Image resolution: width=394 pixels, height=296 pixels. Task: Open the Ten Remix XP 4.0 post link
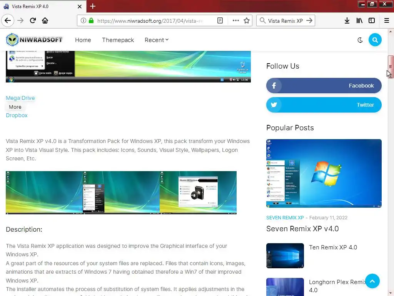click(333, 247)
